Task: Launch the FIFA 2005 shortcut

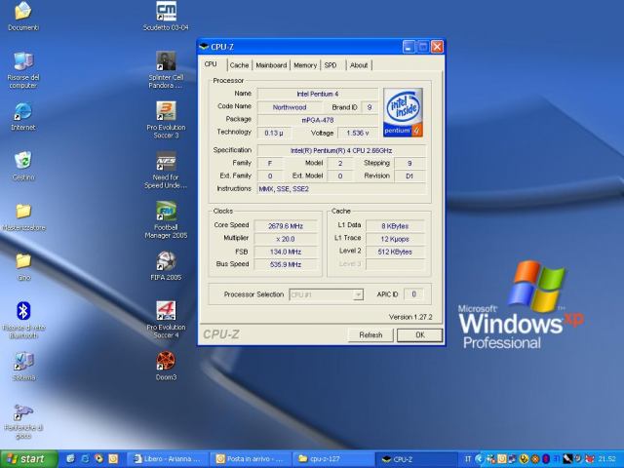Action: (x=166, y=266)
